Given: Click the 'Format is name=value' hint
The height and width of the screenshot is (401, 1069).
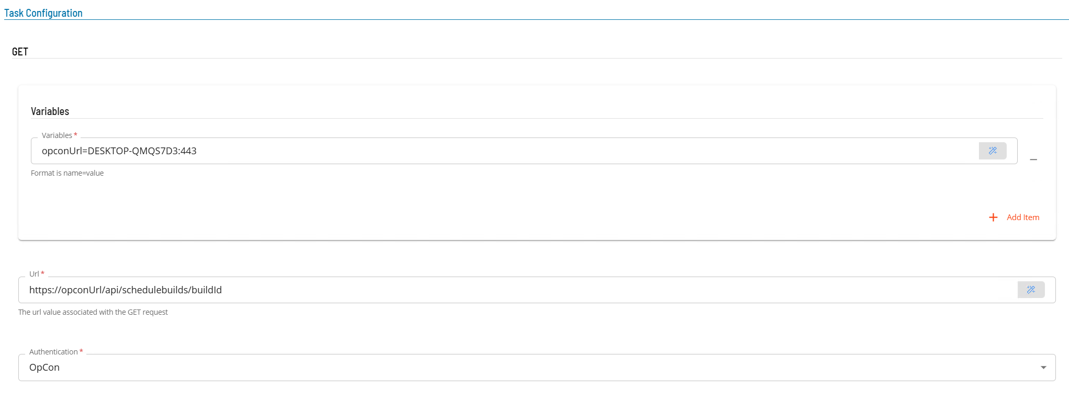Looking at the screenshot, I should (67, 173).
